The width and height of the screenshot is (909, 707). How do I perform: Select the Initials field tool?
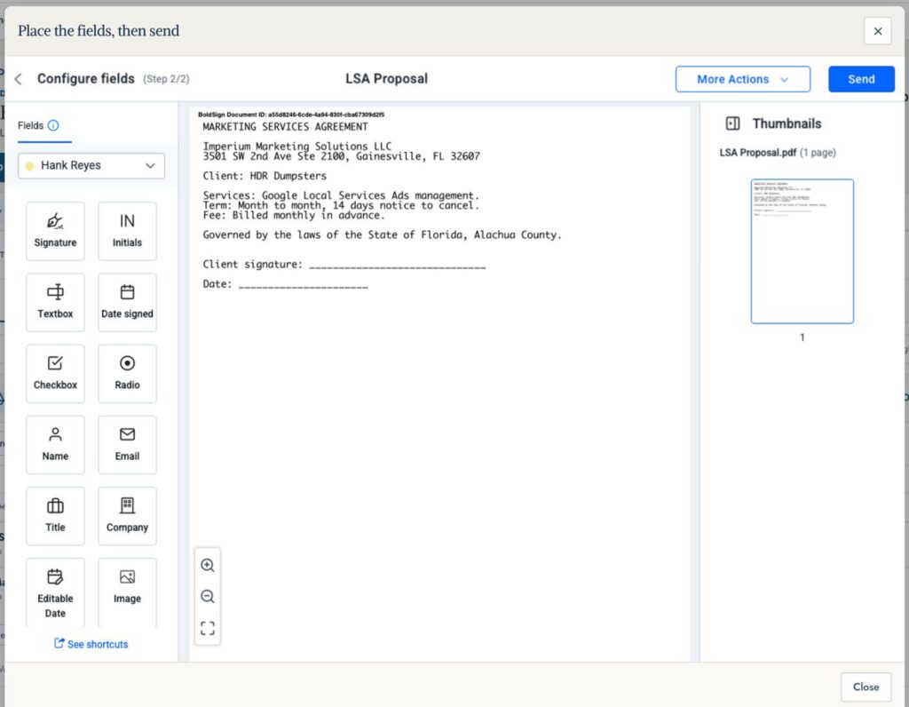coord(127,231)
